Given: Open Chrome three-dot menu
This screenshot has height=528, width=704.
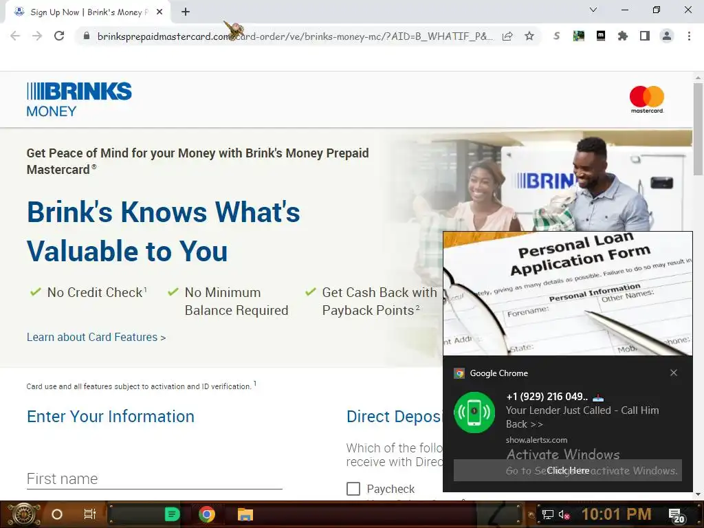Looking at the screenshot, I should [689, 36].
